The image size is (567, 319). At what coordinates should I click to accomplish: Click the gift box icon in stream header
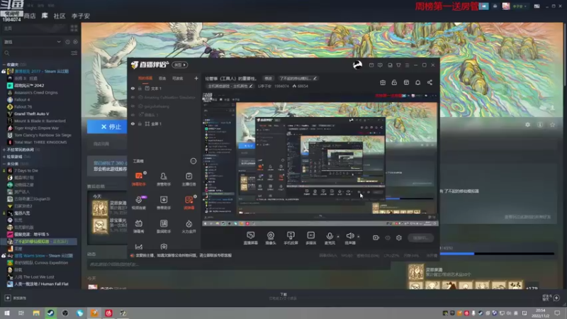(x=383, y=82)
